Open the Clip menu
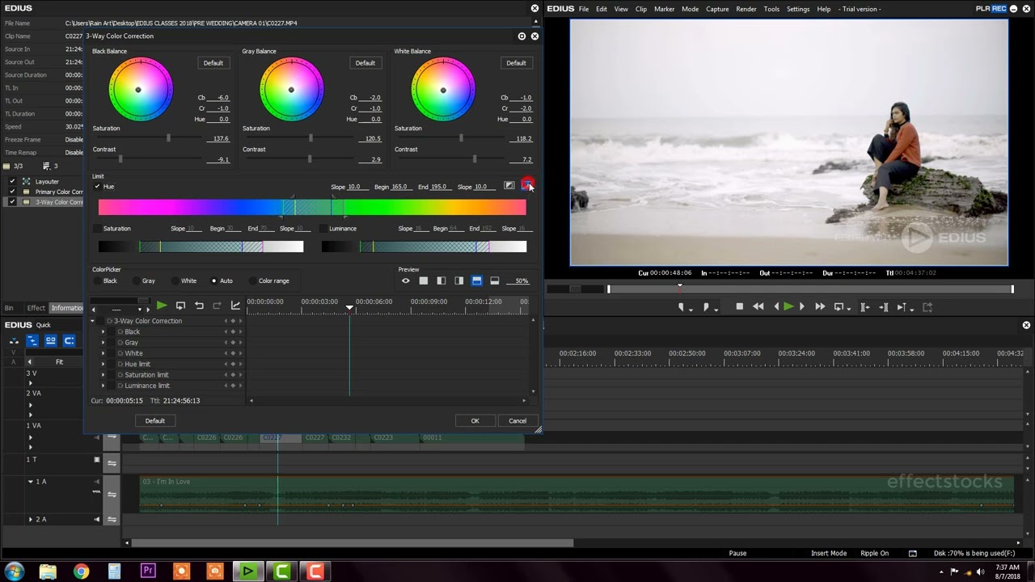The width and height of the screenshot is (1035, 582). [x=641, y=9]
